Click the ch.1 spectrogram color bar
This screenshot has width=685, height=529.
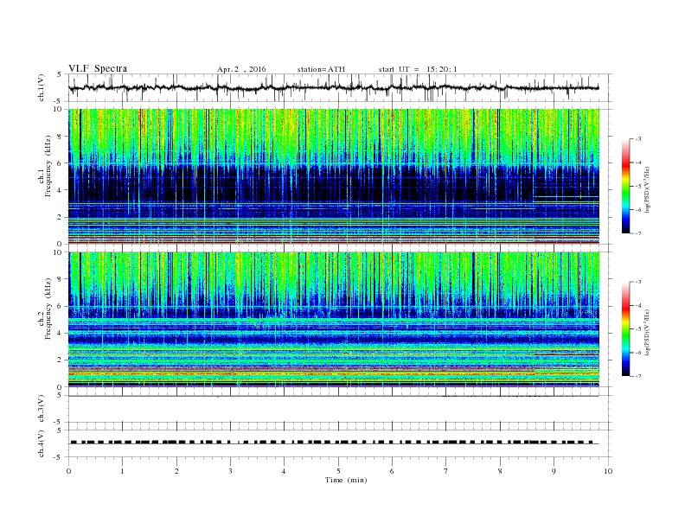tap(625, 186)
